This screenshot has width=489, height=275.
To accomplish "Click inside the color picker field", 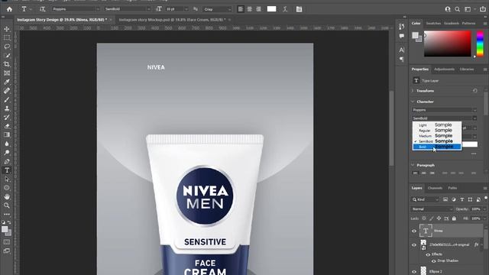I will point(447,44).
